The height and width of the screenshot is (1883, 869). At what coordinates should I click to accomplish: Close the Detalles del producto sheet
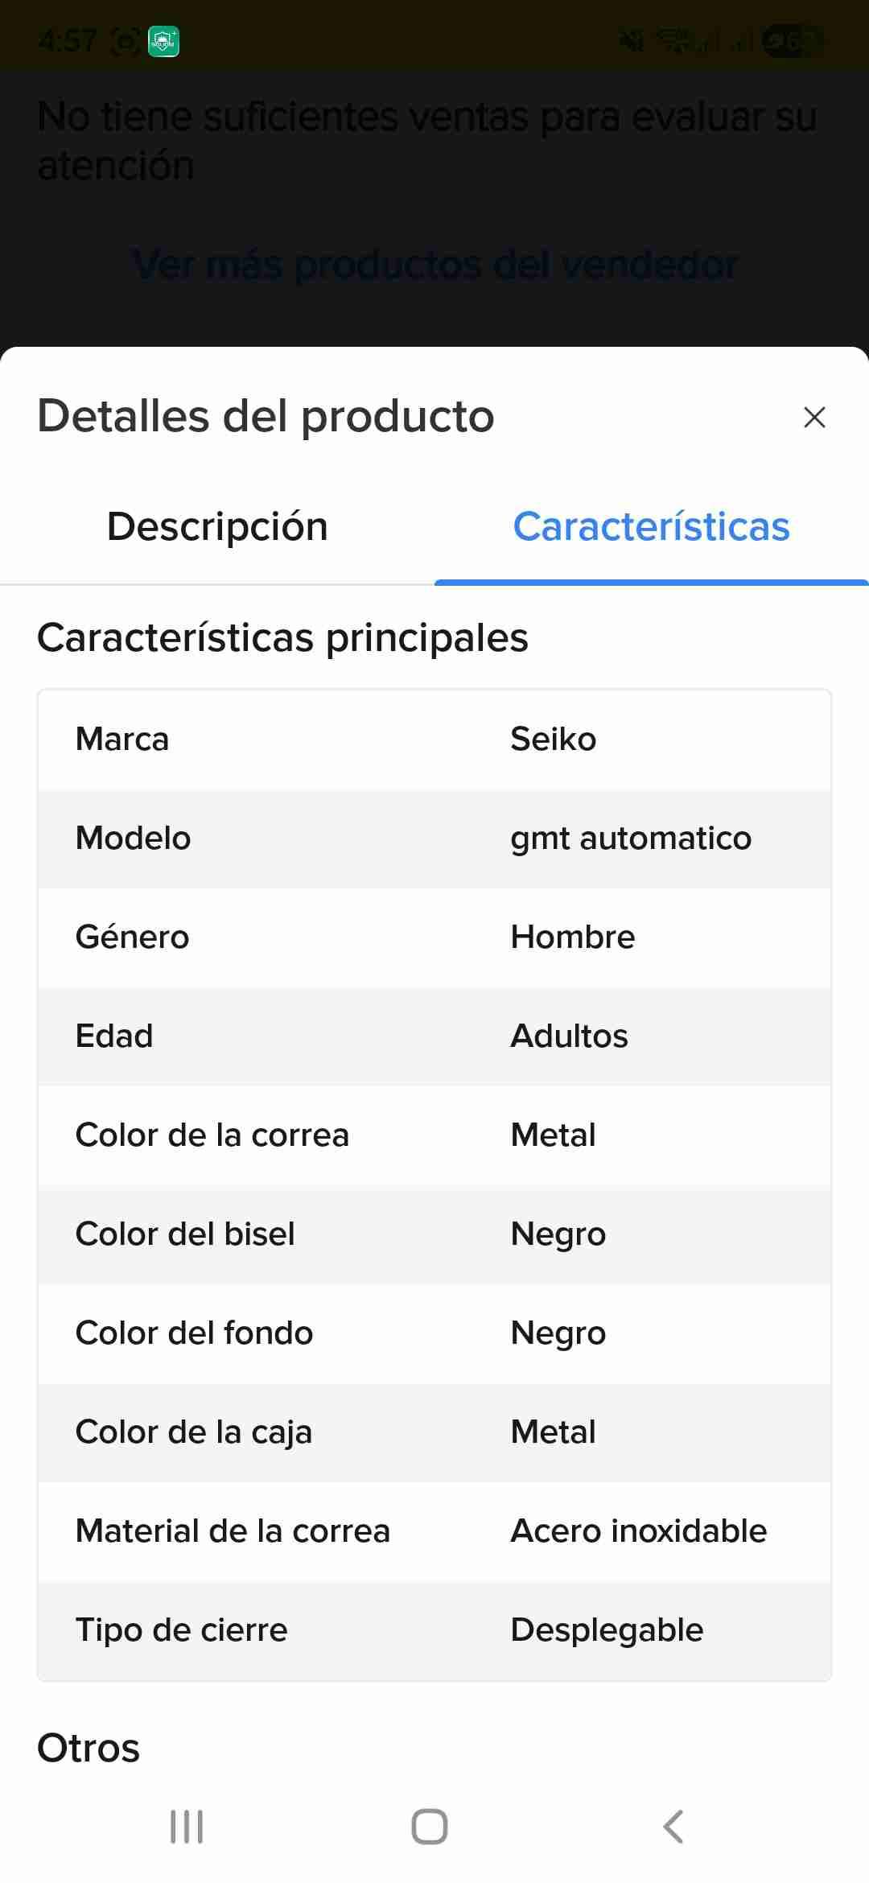814,418
